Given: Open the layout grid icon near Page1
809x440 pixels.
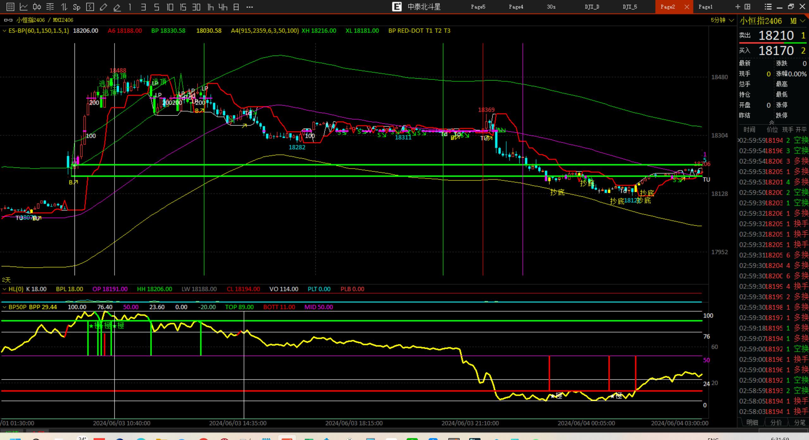Looking at the screenshot, I should [x=747, y=7].
